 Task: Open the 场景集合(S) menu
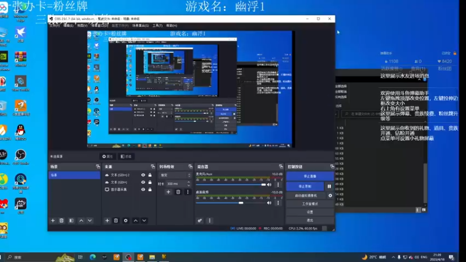pos(140,26)
